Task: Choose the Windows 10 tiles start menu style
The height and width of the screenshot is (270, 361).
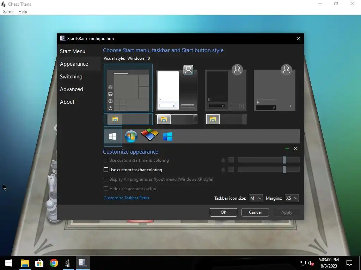Action: (128, 88)
